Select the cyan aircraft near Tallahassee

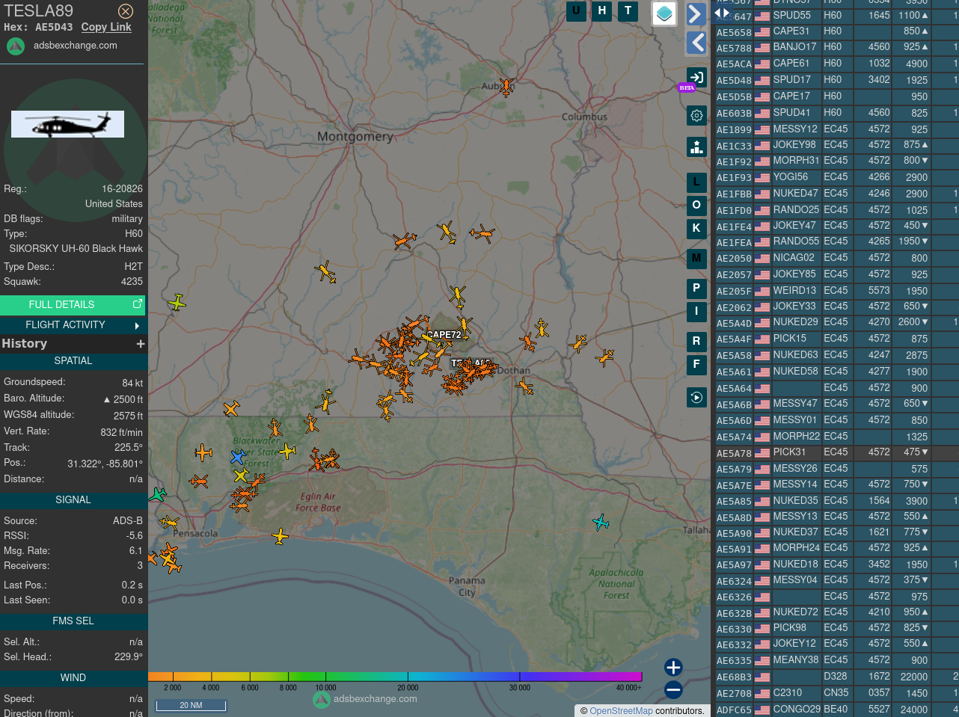tap(601, 522)
